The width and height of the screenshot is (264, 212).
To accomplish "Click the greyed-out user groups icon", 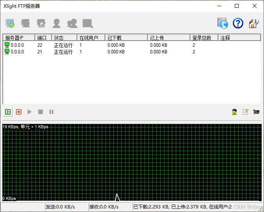I will tap(72, 23).
